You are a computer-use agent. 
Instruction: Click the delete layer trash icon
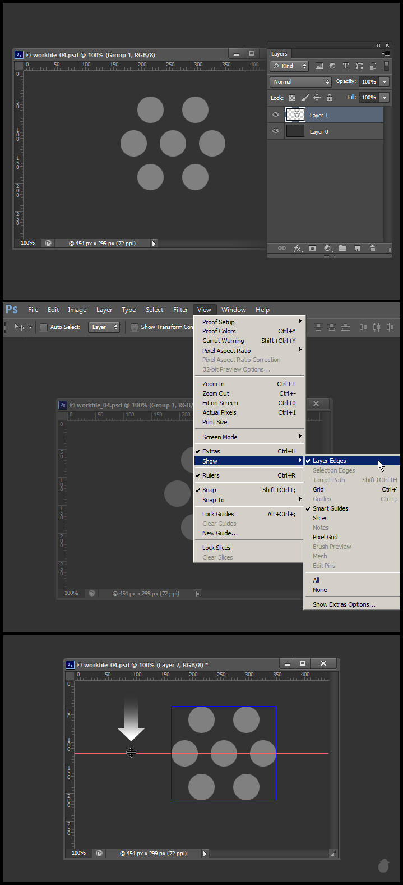click(x=372, y=249)
